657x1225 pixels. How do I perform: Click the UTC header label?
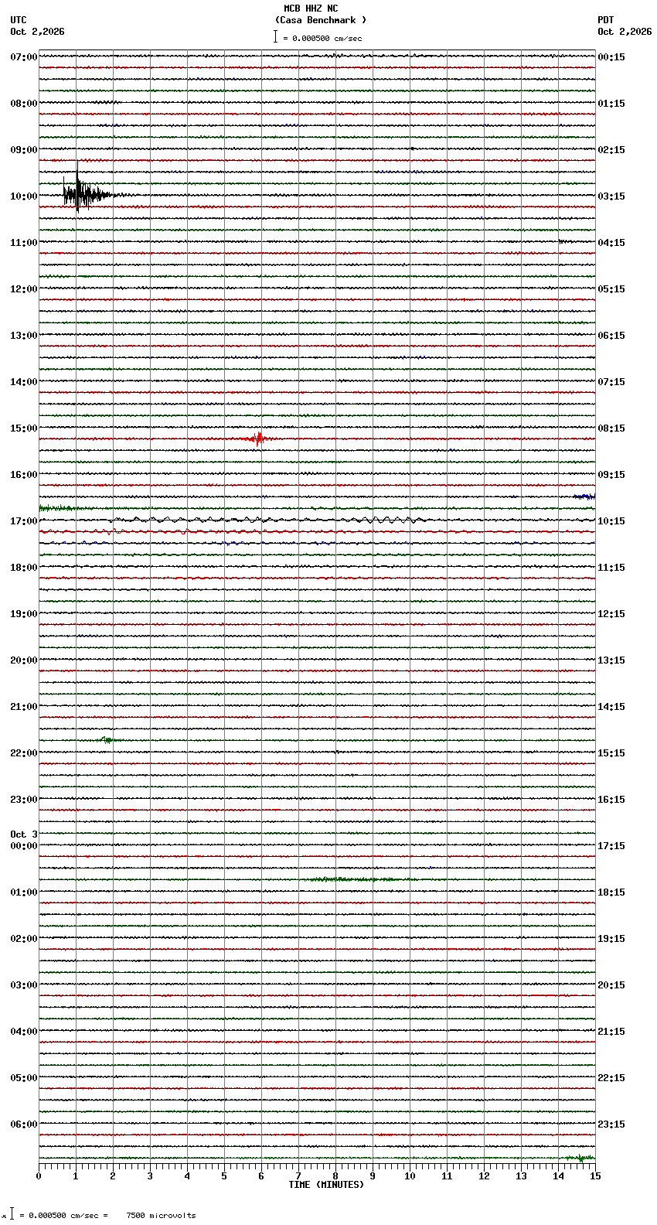coord(19,20)
